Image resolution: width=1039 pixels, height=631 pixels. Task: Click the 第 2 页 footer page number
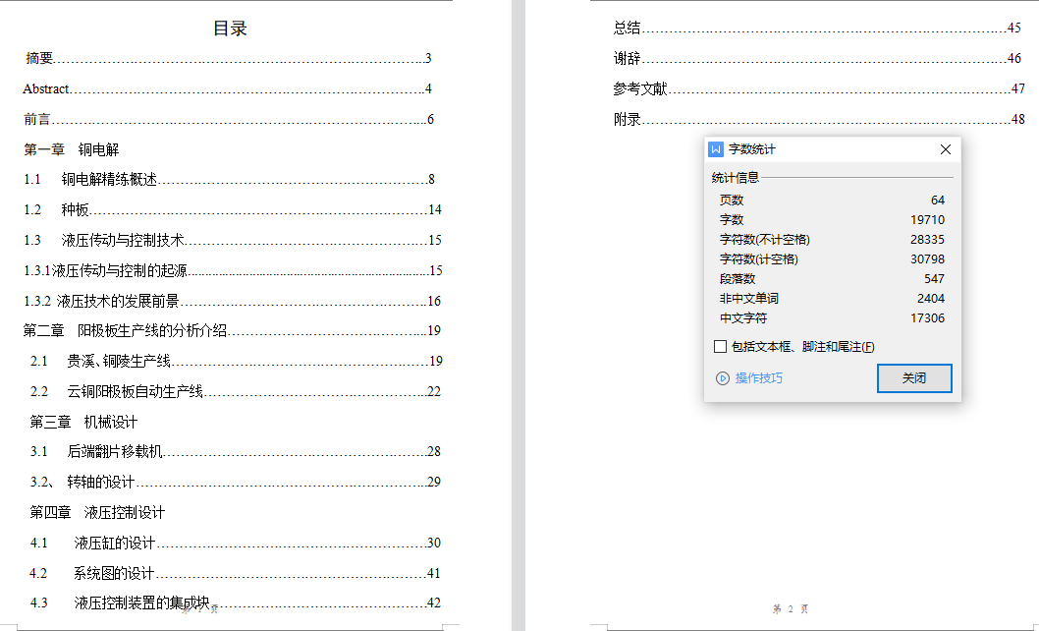pyautogui.click(x=792, y=609)
